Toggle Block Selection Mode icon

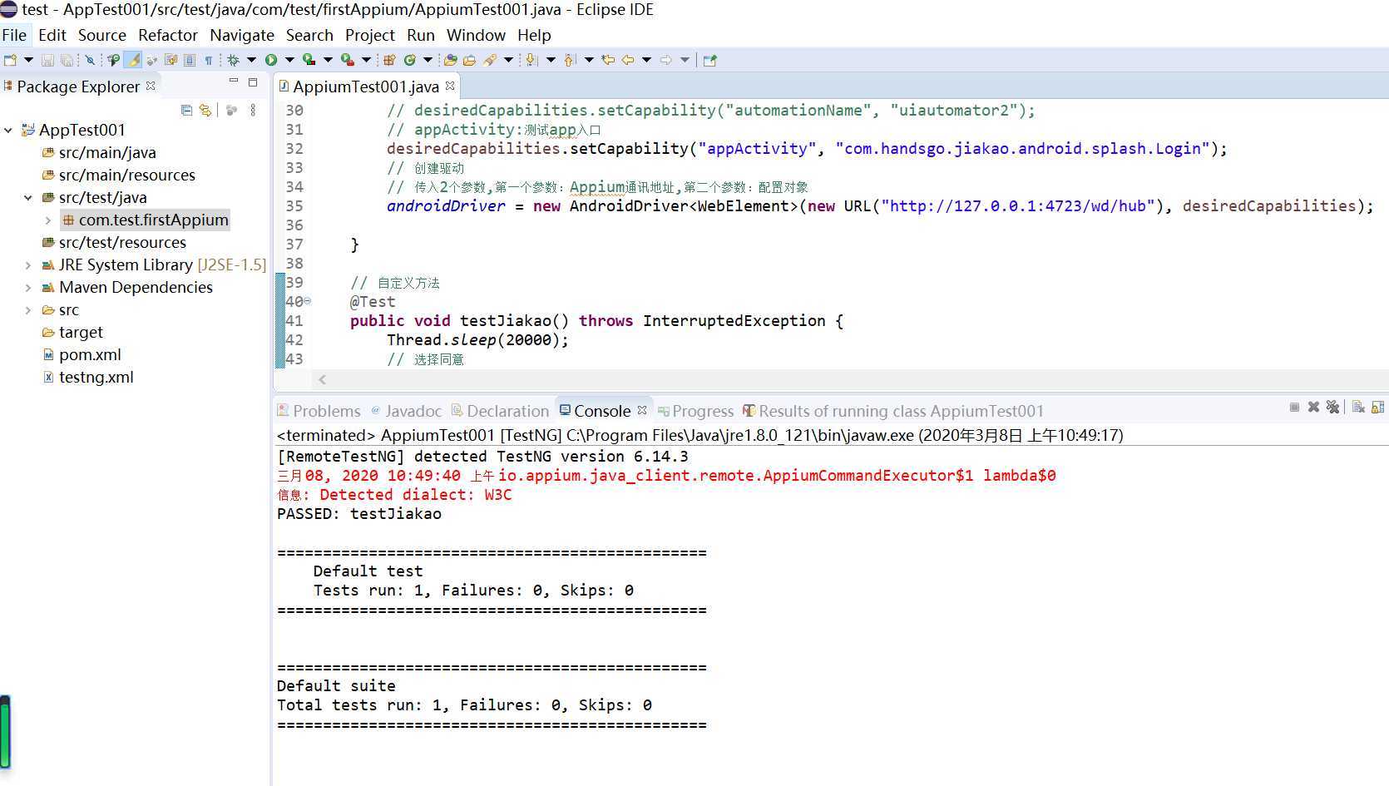tap(190, 60)
